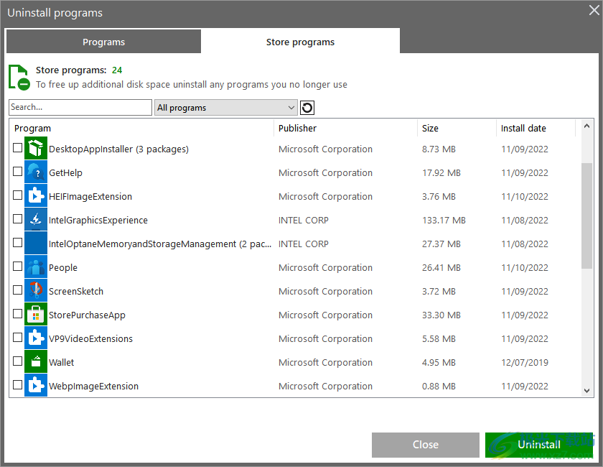Click the DesktopAppInstaller app icon
Image resolution: width=603 pixels, height=467 pixels.
[x=36, y=148]
